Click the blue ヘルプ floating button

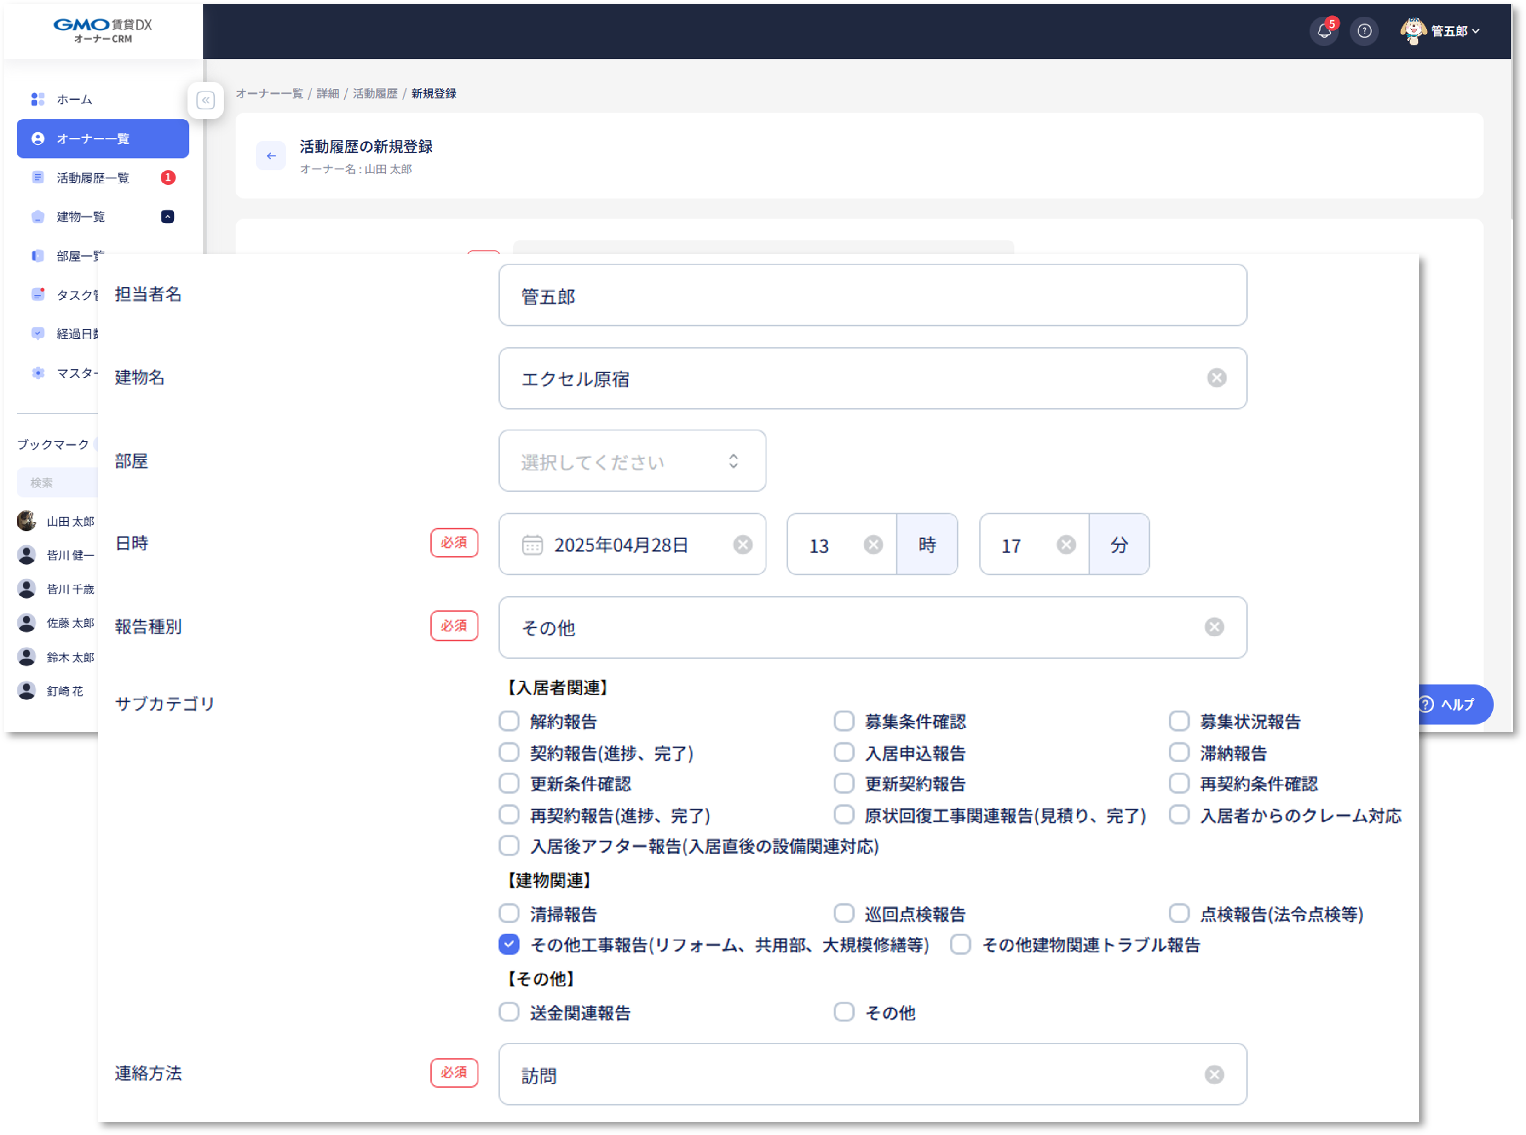click(x=1456, y=705)
